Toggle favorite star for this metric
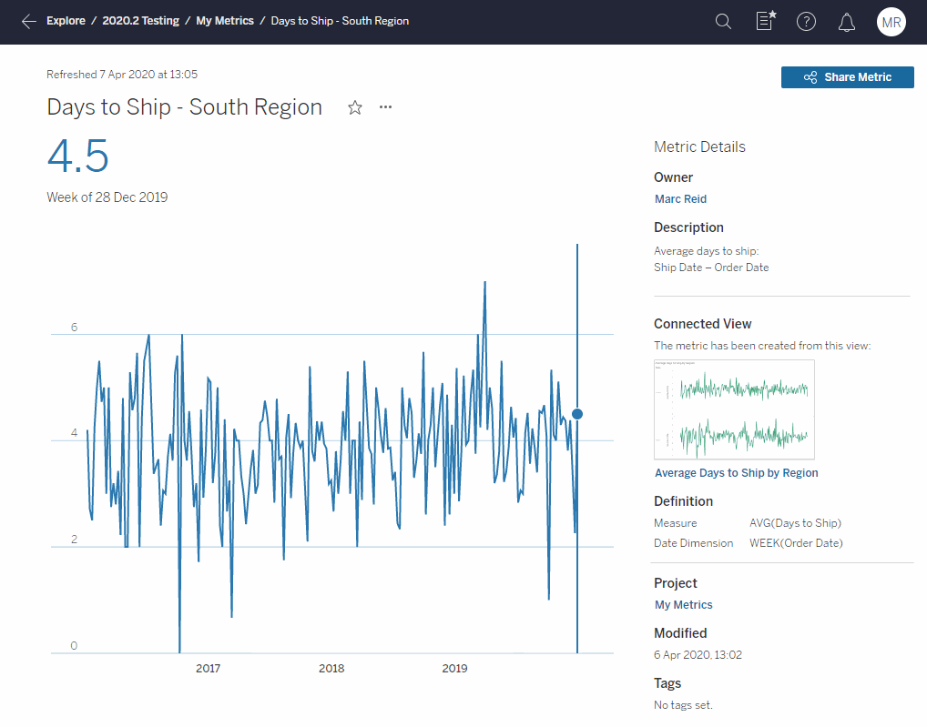The height and width of the screenshot is (727, 927). [x=355, y=108]
